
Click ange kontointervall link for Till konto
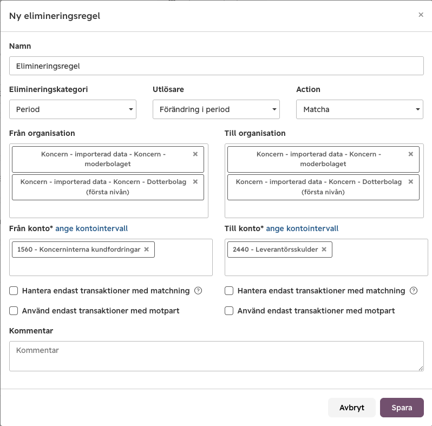(x=302, y=228)
